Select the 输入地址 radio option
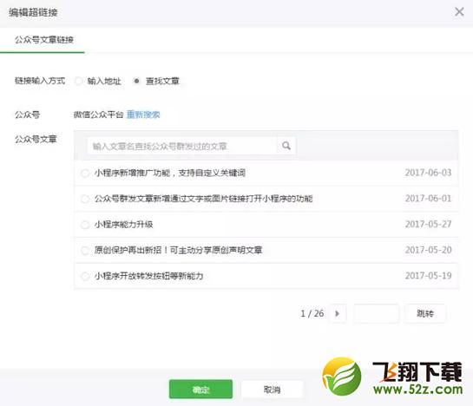 pos(78,81)
